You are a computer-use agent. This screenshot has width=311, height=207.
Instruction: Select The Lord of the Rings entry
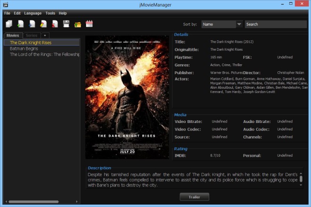[x=41, y=54]
